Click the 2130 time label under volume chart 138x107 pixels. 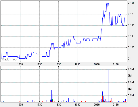point(116,104)
